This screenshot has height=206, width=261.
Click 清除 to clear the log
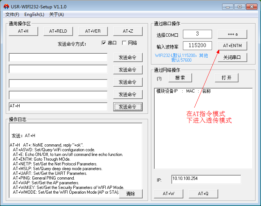(131, 194)
